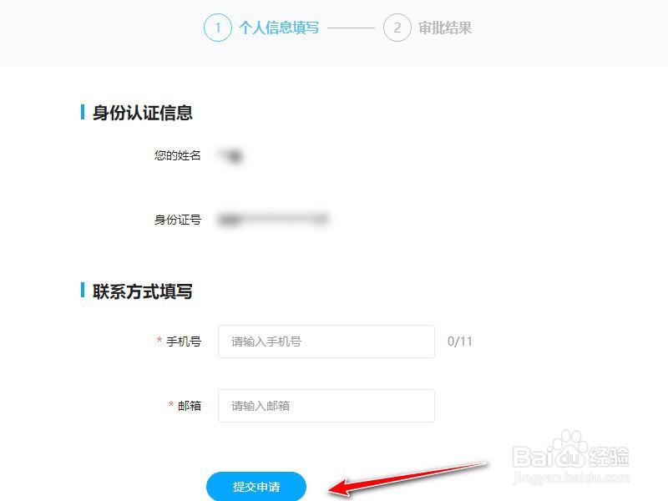Click the 0/11 character counter

(460, 342)
